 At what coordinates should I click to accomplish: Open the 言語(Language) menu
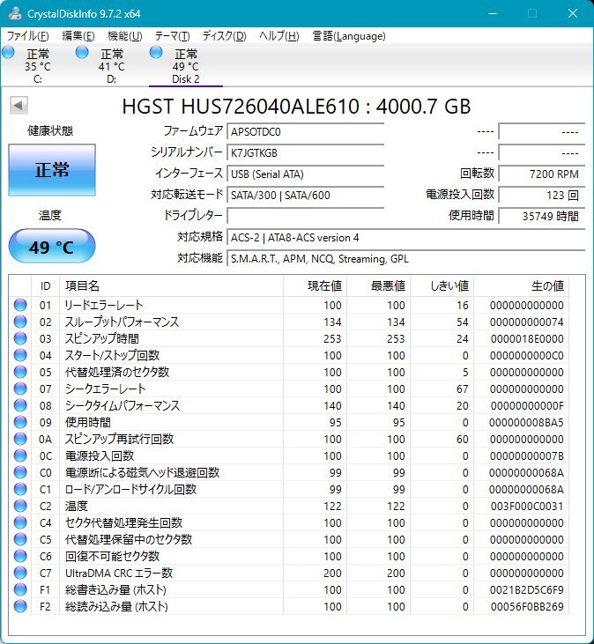click(349, 36)
